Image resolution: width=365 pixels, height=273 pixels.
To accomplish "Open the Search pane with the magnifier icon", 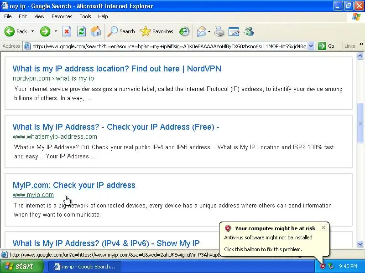I will (x=113, y=31).
